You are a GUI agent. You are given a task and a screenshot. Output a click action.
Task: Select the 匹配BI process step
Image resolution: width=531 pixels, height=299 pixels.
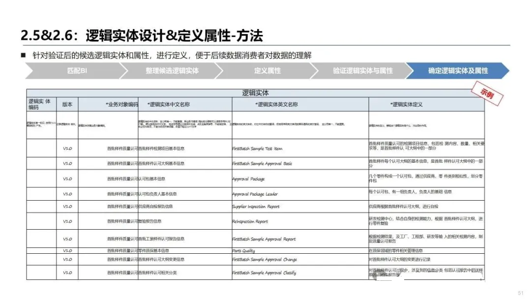pyautogui.click(x=77, y=71)
